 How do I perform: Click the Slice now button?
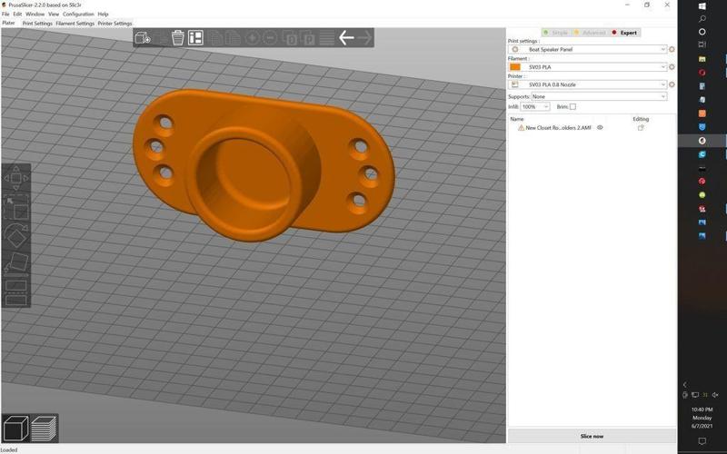pos(592,436)
